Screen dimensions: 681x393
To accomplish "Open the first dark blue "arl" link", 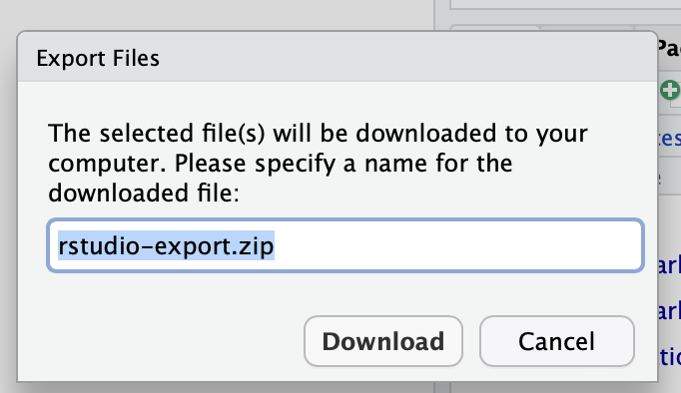I will click(x=669, y=265).
